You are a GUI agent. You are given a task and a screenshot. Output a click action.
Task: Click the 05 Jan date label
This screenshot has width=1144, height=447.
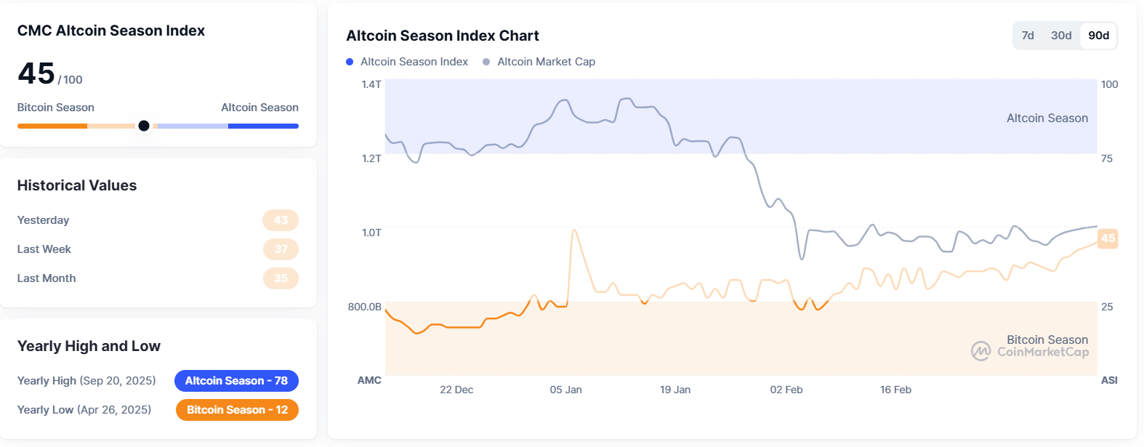coord(565,390)
